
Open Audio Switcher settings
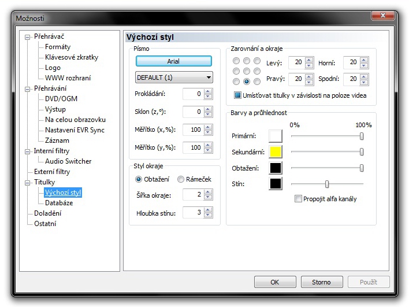click(68, 161)
